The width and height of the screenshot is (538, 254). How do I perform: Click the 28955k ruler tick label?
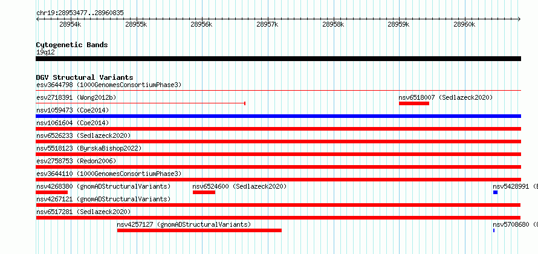[x=136, y=24]
